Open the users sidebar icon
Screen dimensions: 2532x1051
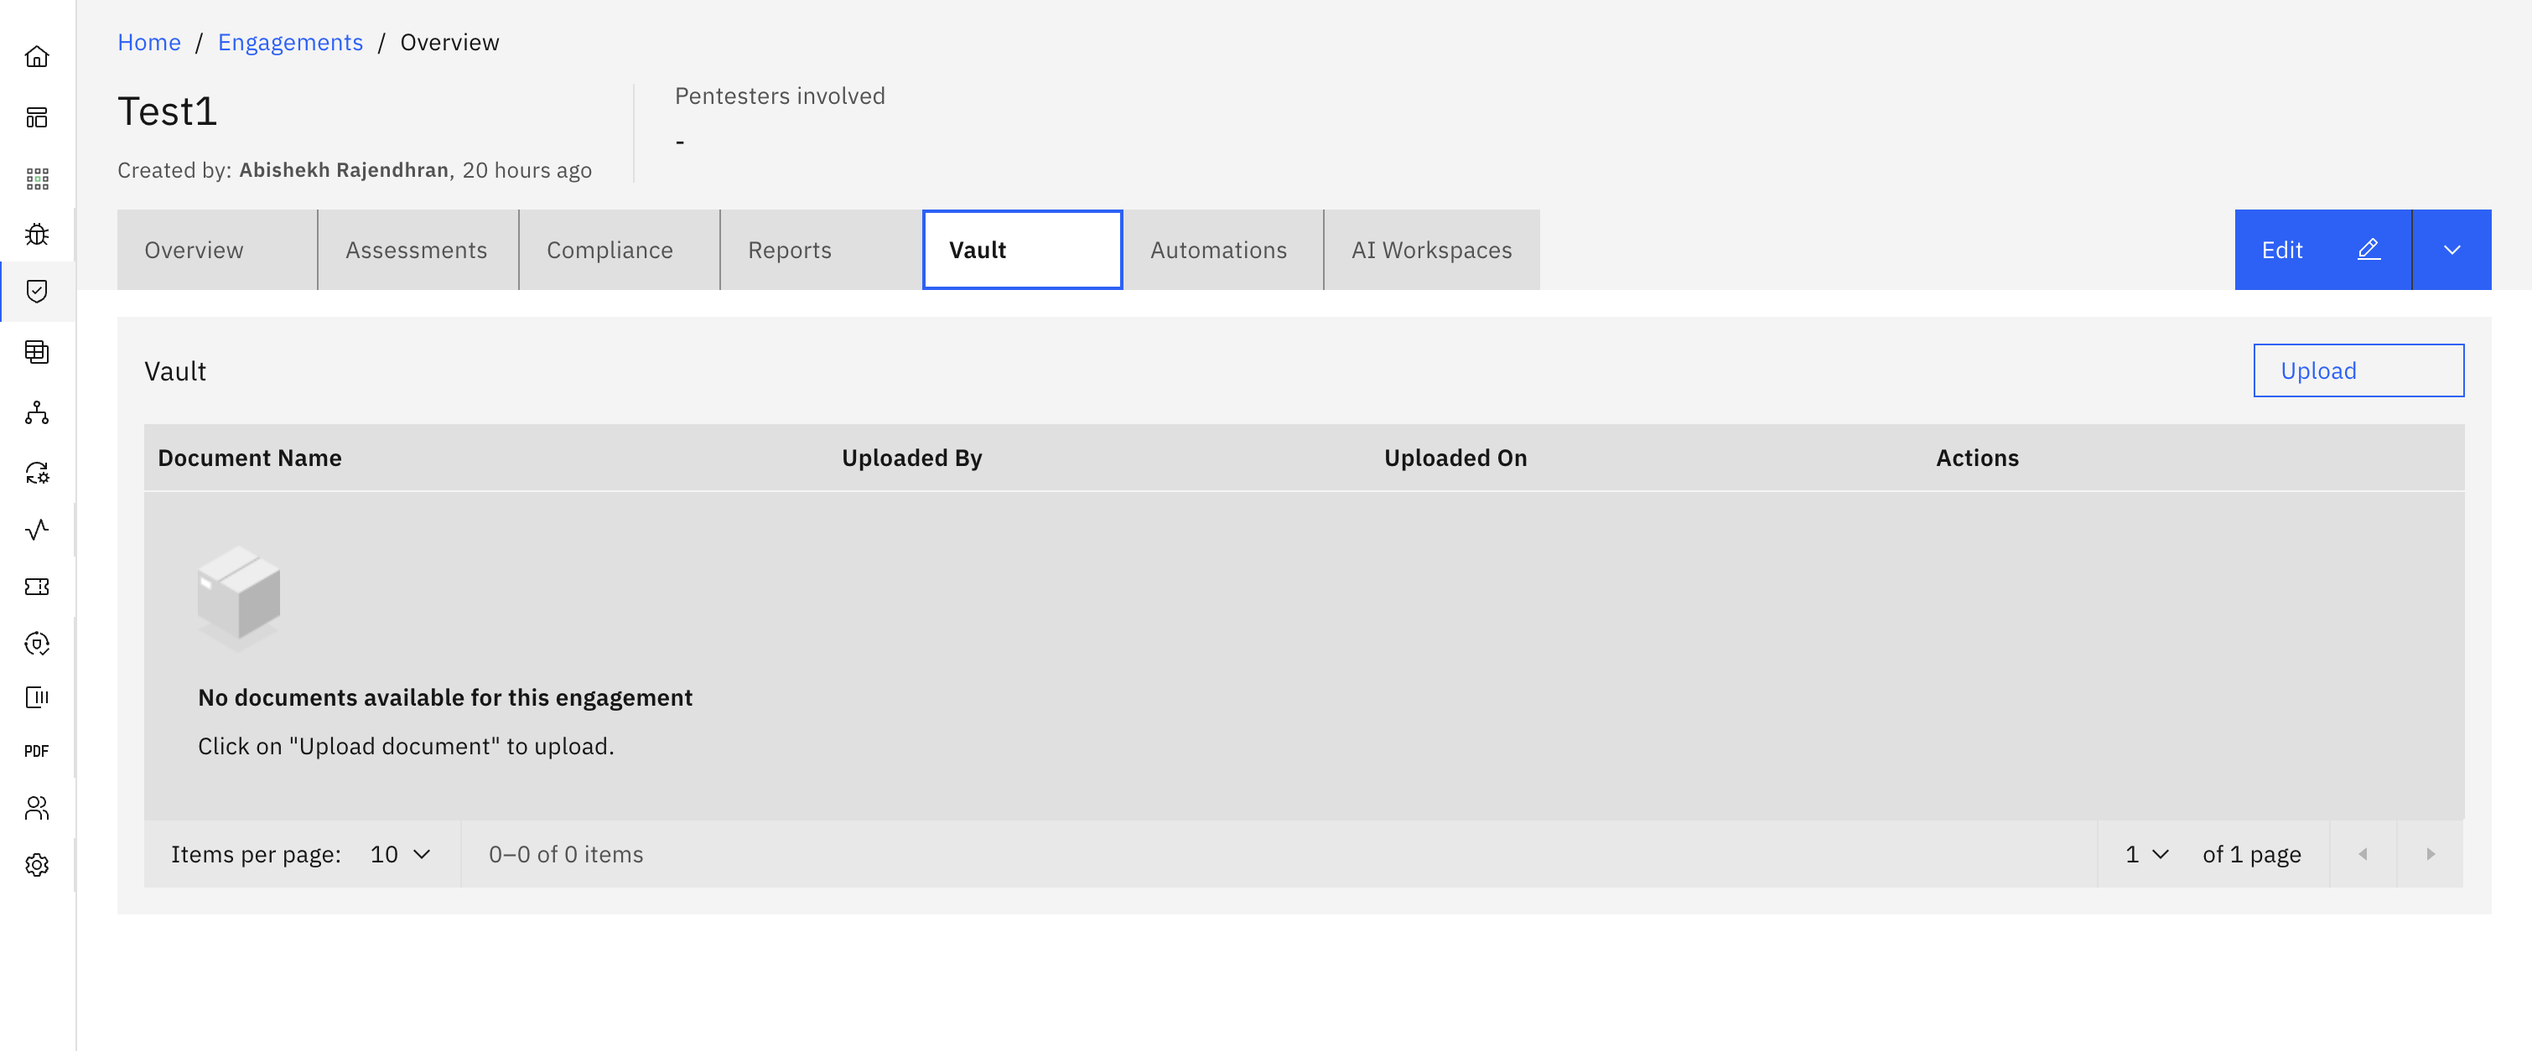pyautogui.click(x=38, y=807)
